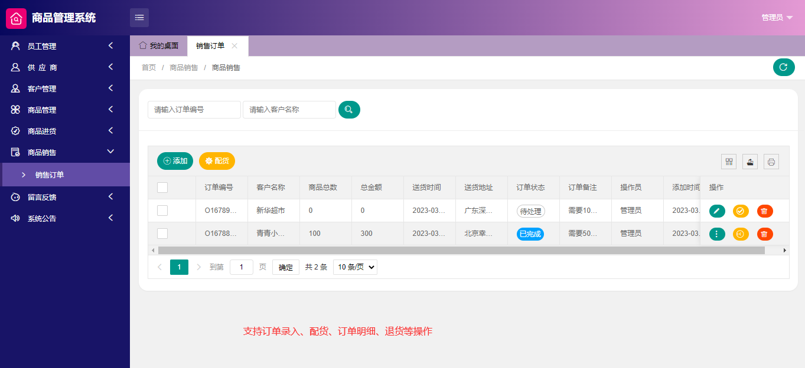
Task: Click the print table icon
Action: 771,162
